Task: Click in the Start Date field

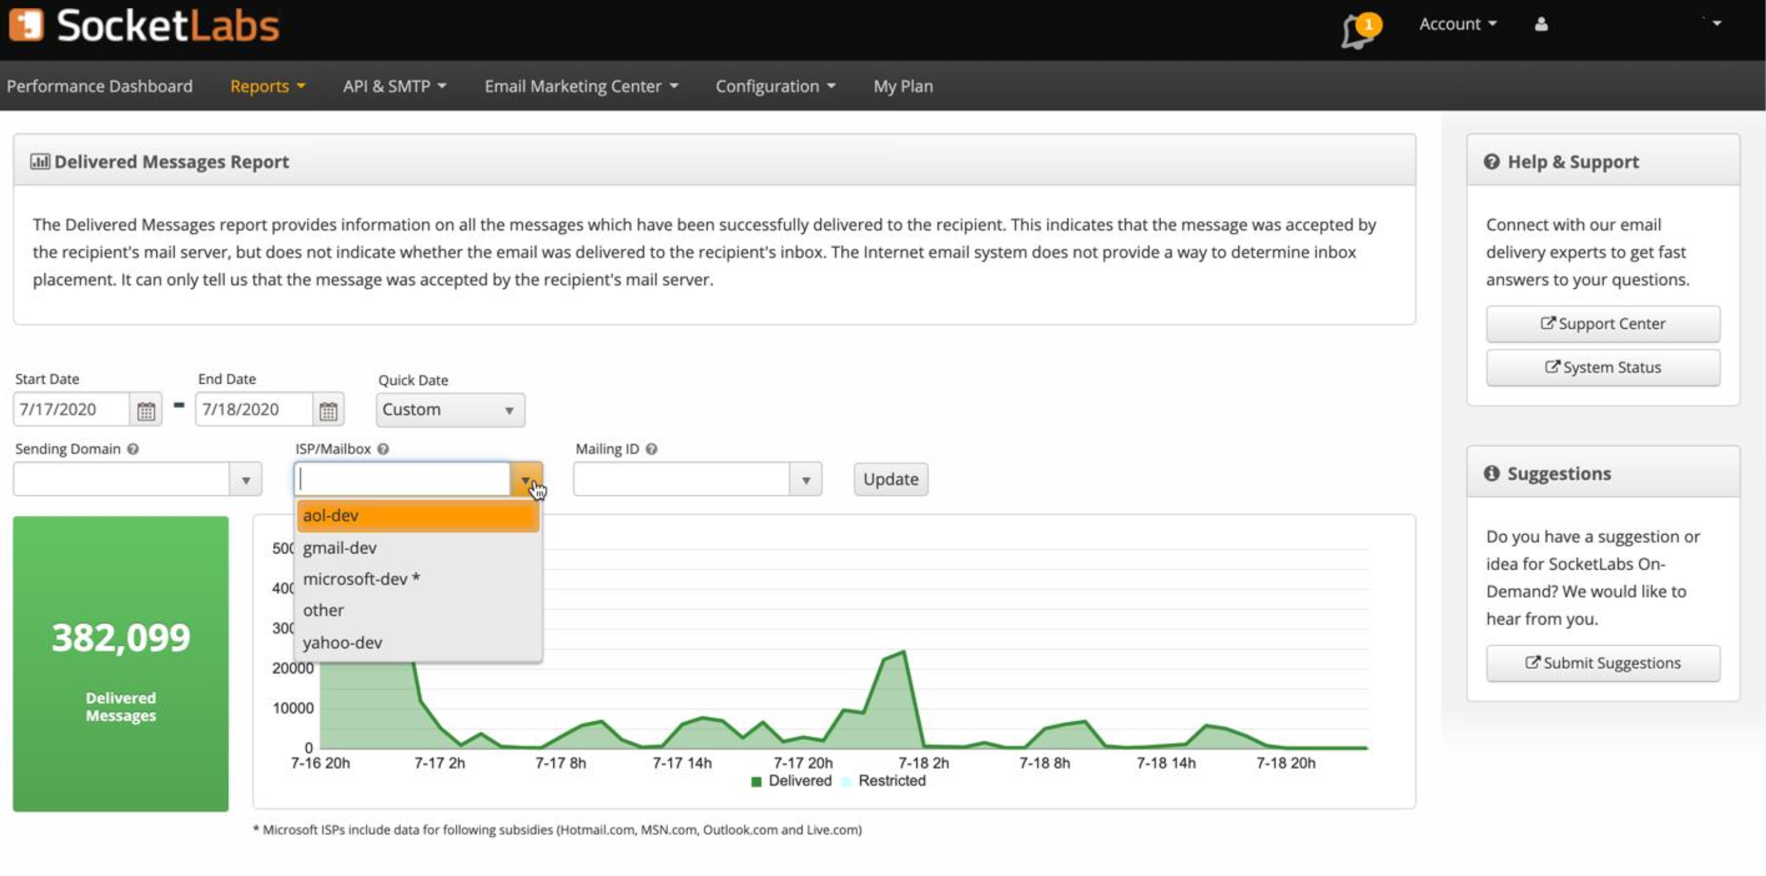Action: tap(71, 410)
